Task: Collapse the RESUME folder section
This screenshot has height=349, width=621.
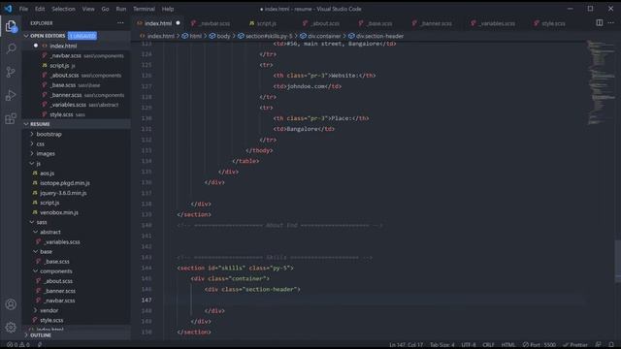Action: coord(40,124)
